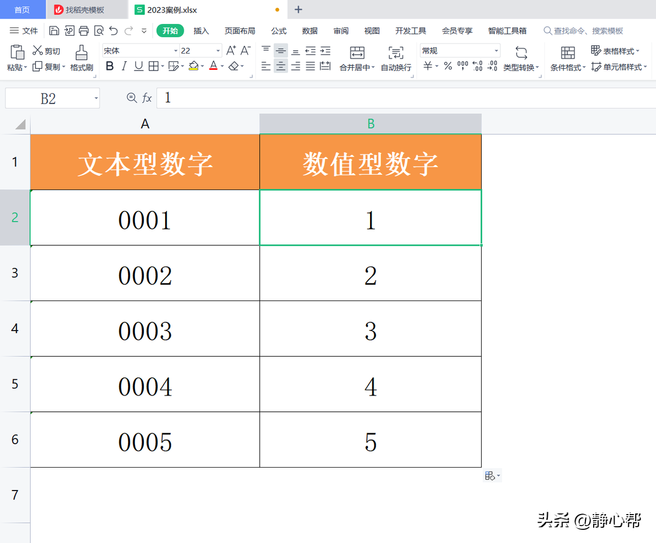Switch to the 视图 View tab
This screenshot has width=656, height=543.
click(x=372, y=31)
